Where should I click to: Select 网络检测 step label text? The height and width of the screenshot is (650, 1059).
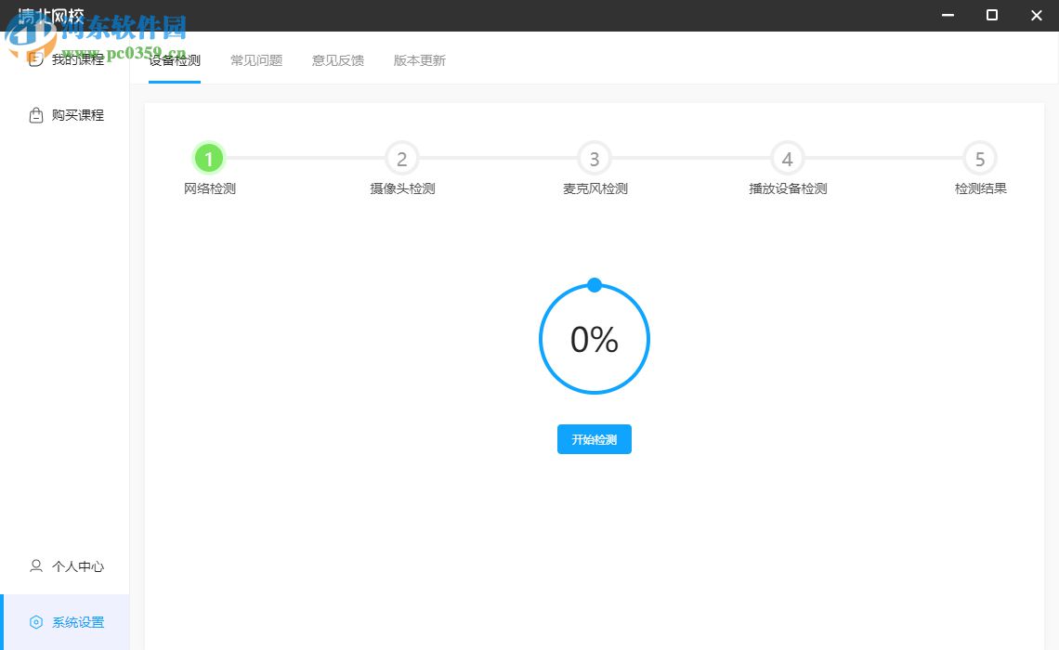[209, 188]
